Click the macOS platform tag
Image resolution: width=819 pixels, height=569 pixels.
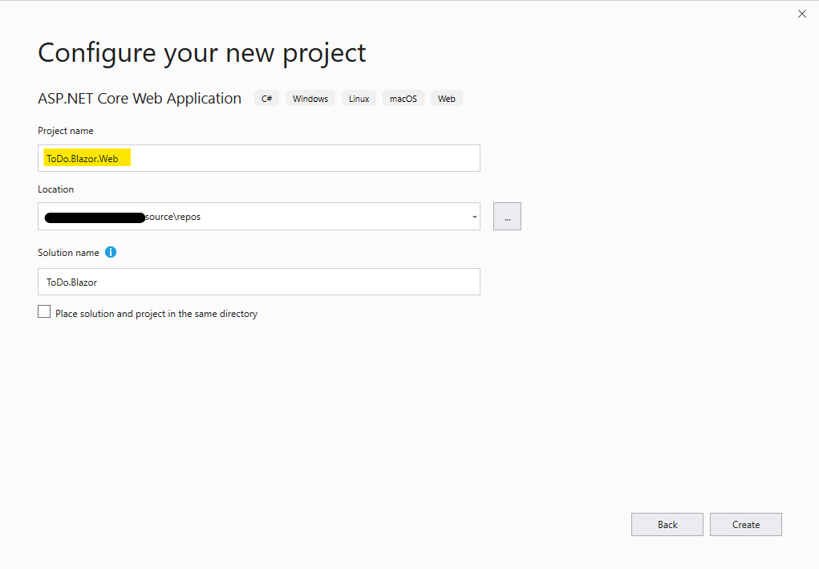[403, 99]
